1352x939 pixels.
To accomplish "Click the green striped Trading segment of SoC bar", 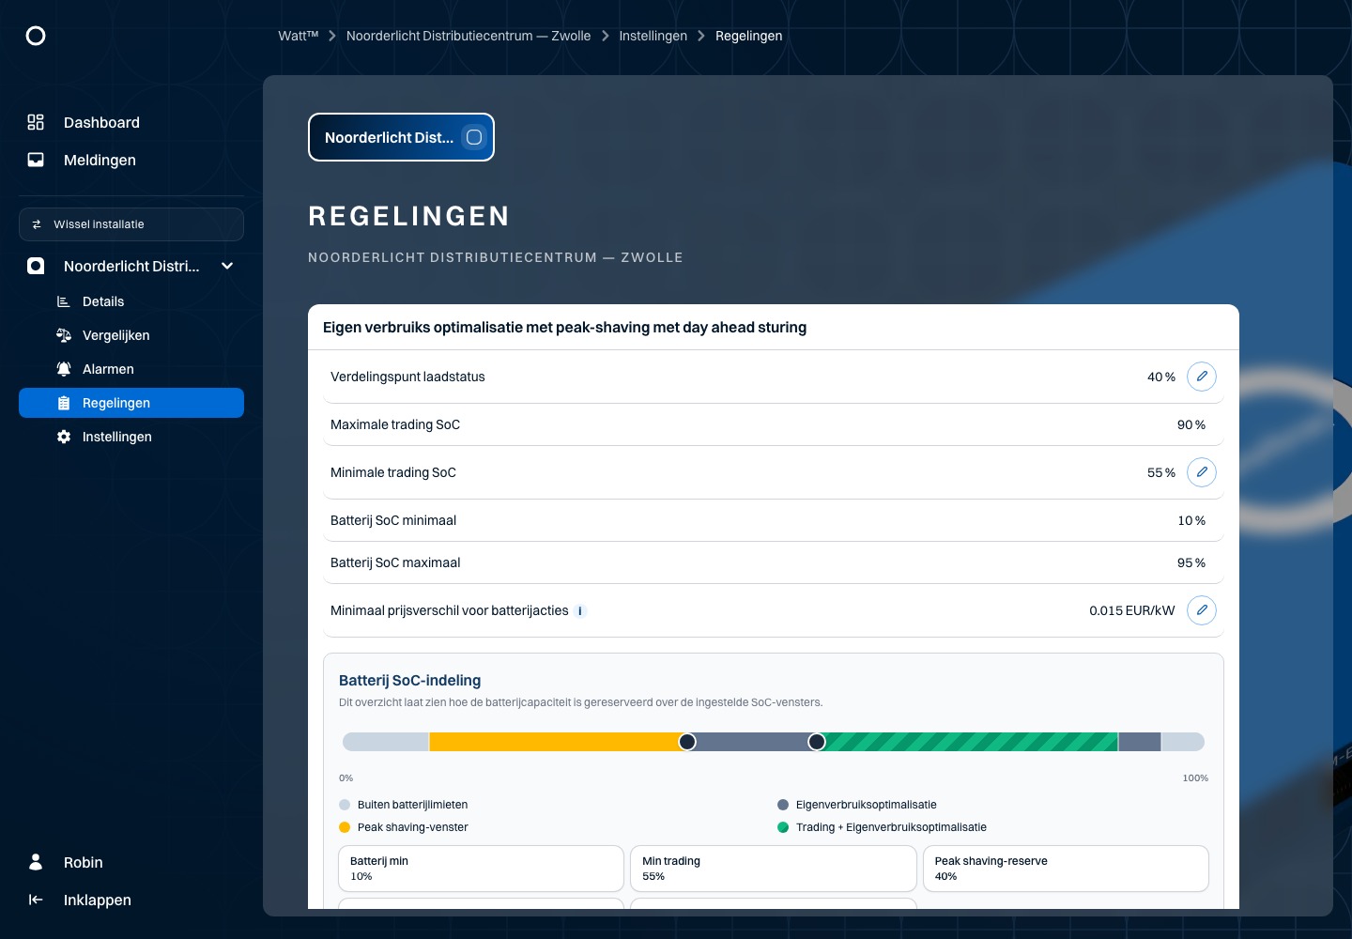I will [x=967, y=742].
